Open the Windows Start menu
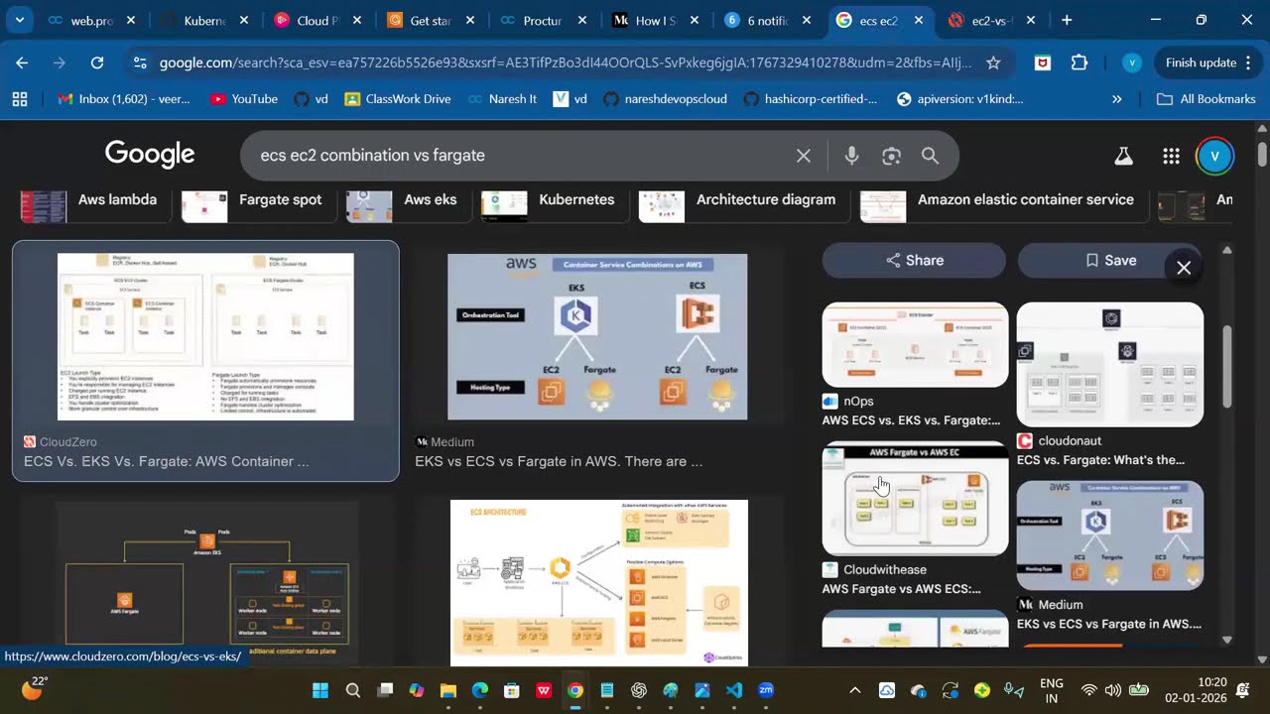The width and height of the screenshot is (1270, 714). 320,690
